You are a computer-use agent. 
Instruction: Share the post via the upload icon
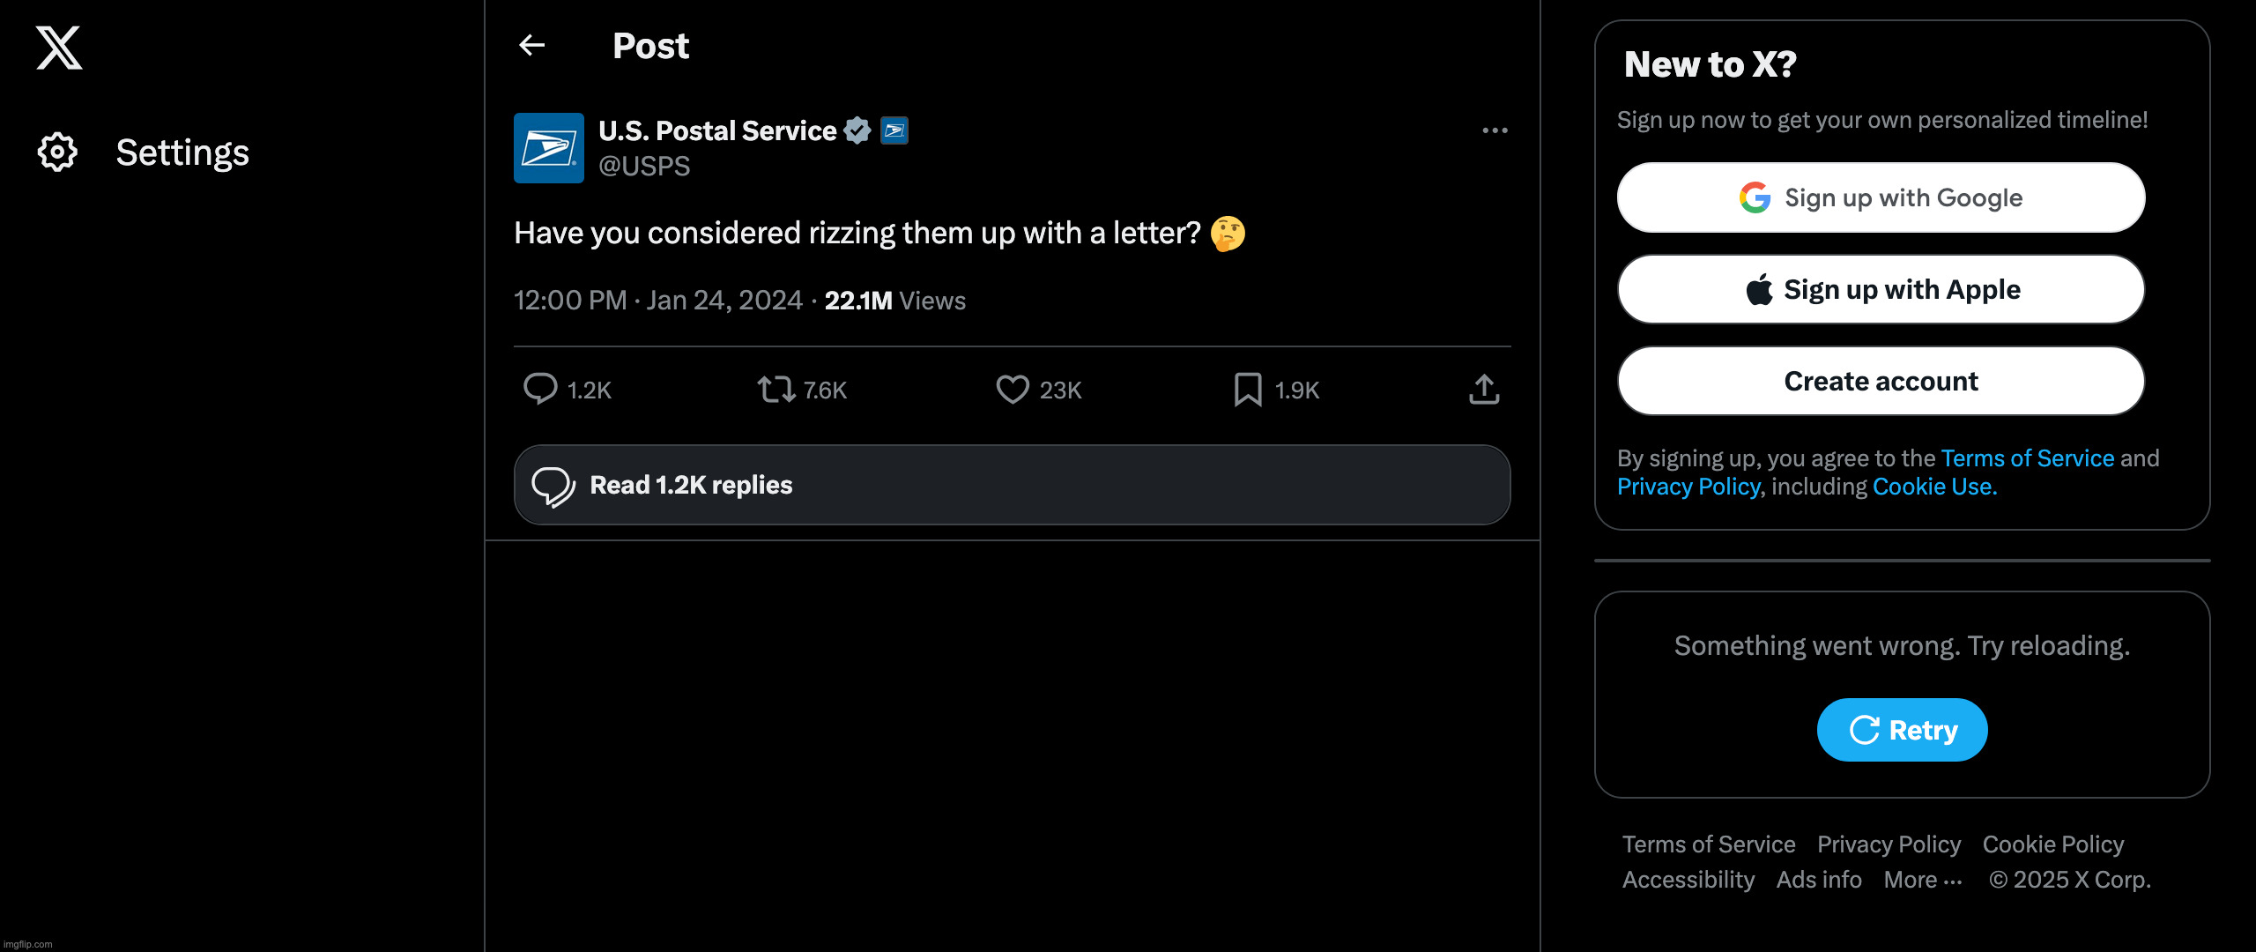pos(1484,389)
